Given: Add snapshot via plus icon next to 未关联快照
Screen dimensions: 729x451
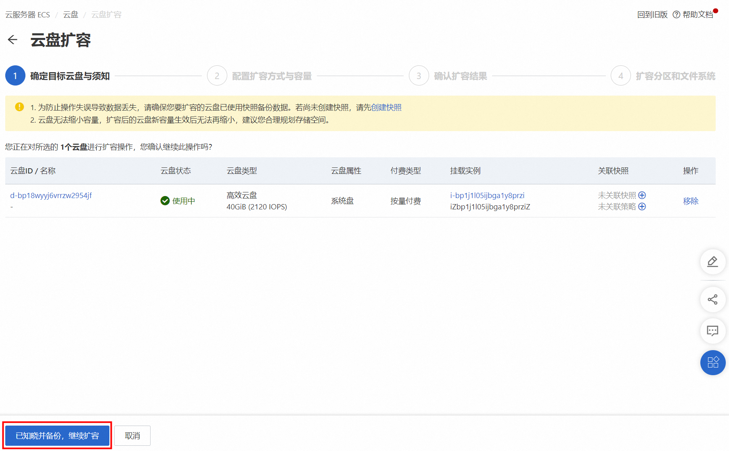Looking at the screenshot, I should click(x=642, y=195).
